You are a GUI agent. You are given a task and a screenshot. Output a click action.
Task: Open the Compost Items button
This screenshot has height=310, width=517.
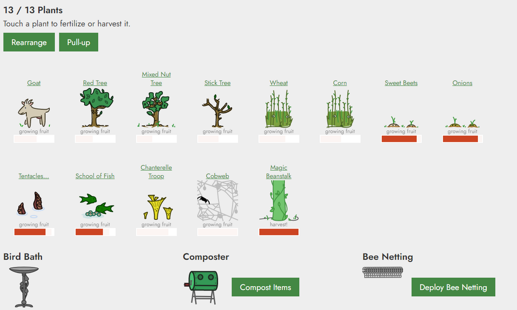tap(265, 287)
